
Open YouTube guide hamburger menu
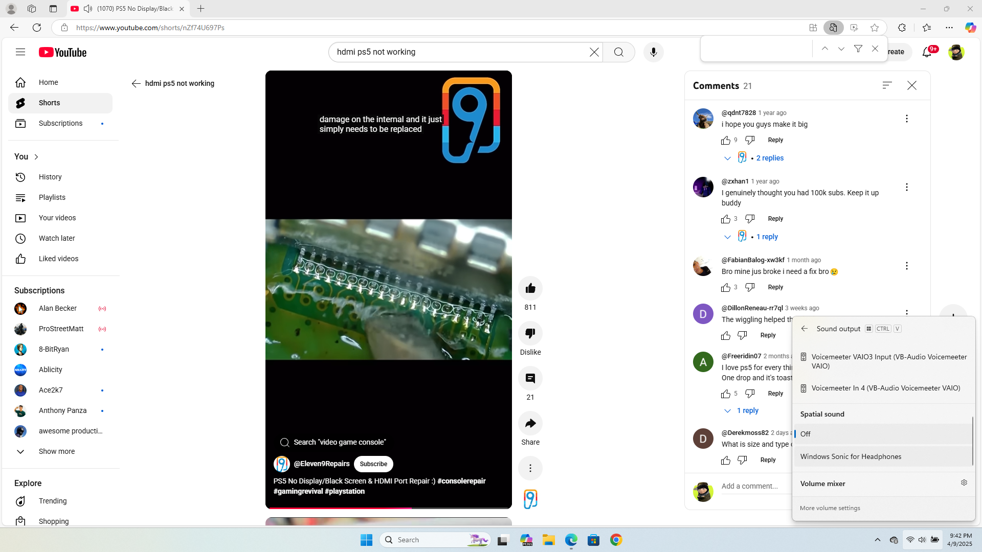point(20,52)
